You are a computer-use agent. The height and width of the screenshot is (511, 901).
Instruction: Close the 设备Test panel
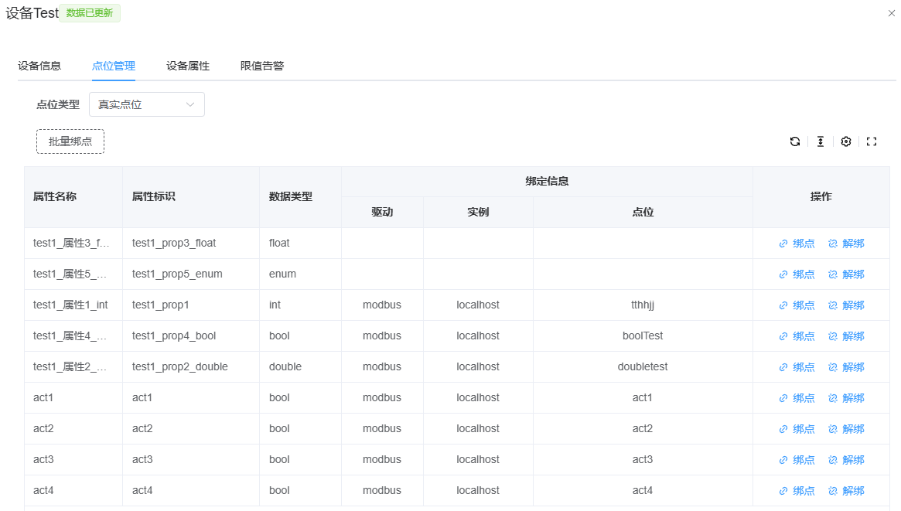coord(891,13)
